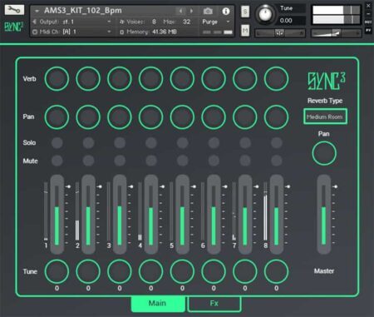Image resolution: width=374 pixels, height=317 pixels.
Task: Open the wrench instrument edit tool
Action: [14, 10]
